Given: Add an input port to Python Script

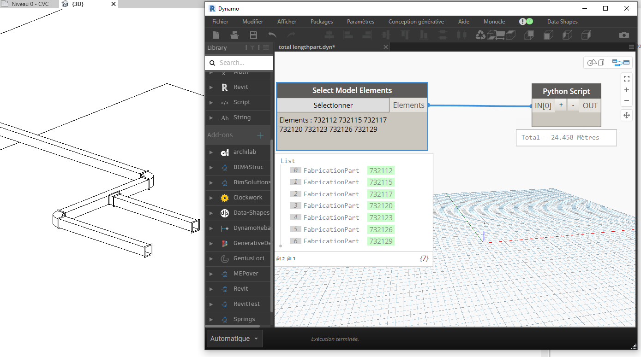Looking at the screenshot, I should [x=561, y=105].
